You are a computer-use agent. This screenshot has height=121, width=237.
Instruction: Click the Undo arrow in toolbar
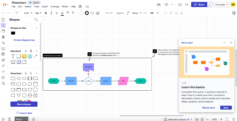(x=3, y=13)
